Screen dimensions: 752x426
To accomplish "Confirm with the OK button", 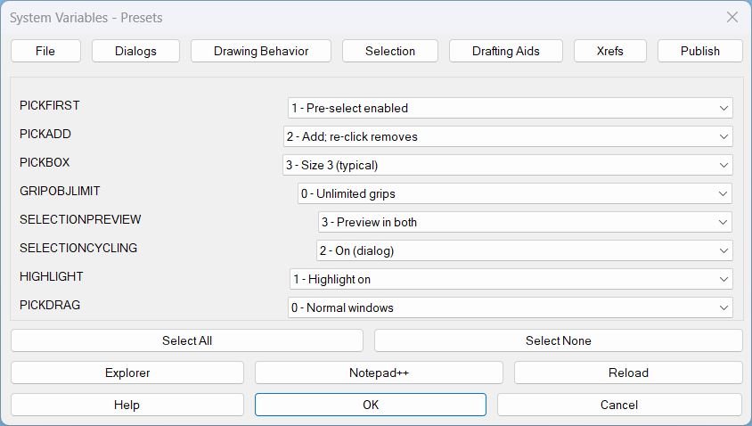I will click(x=371, y=405).
